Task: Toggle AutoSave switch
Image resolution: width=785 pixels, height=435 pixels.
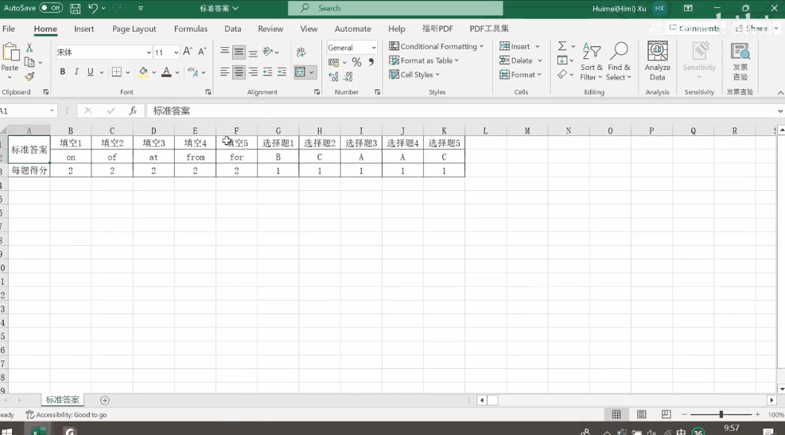Action: point(51,8)
